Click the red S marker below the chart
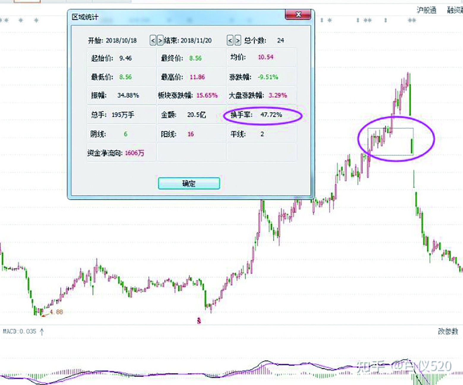The height and width of the screenshot is (385, 463). pyautogui.click(x=199, y=320)
